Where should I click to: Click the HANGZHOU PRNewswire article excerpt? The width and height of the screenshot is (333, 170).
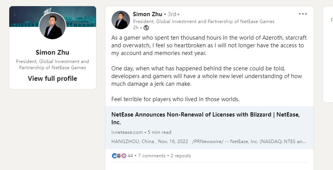pyautogui.click(x=208, y=141)
